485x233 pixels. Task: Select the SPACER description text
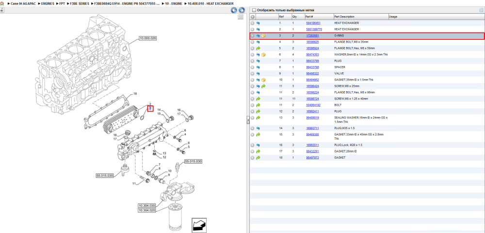(339, 67)
